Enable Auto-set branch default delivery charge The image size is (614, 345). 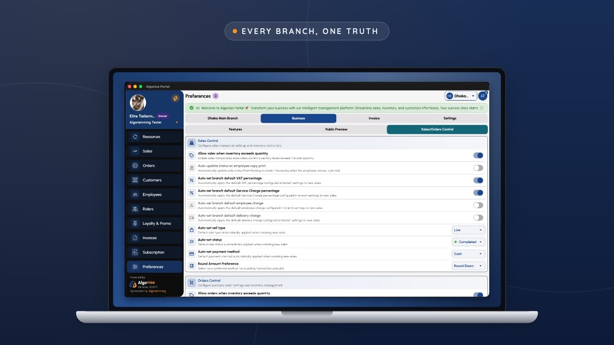[478, 218]
